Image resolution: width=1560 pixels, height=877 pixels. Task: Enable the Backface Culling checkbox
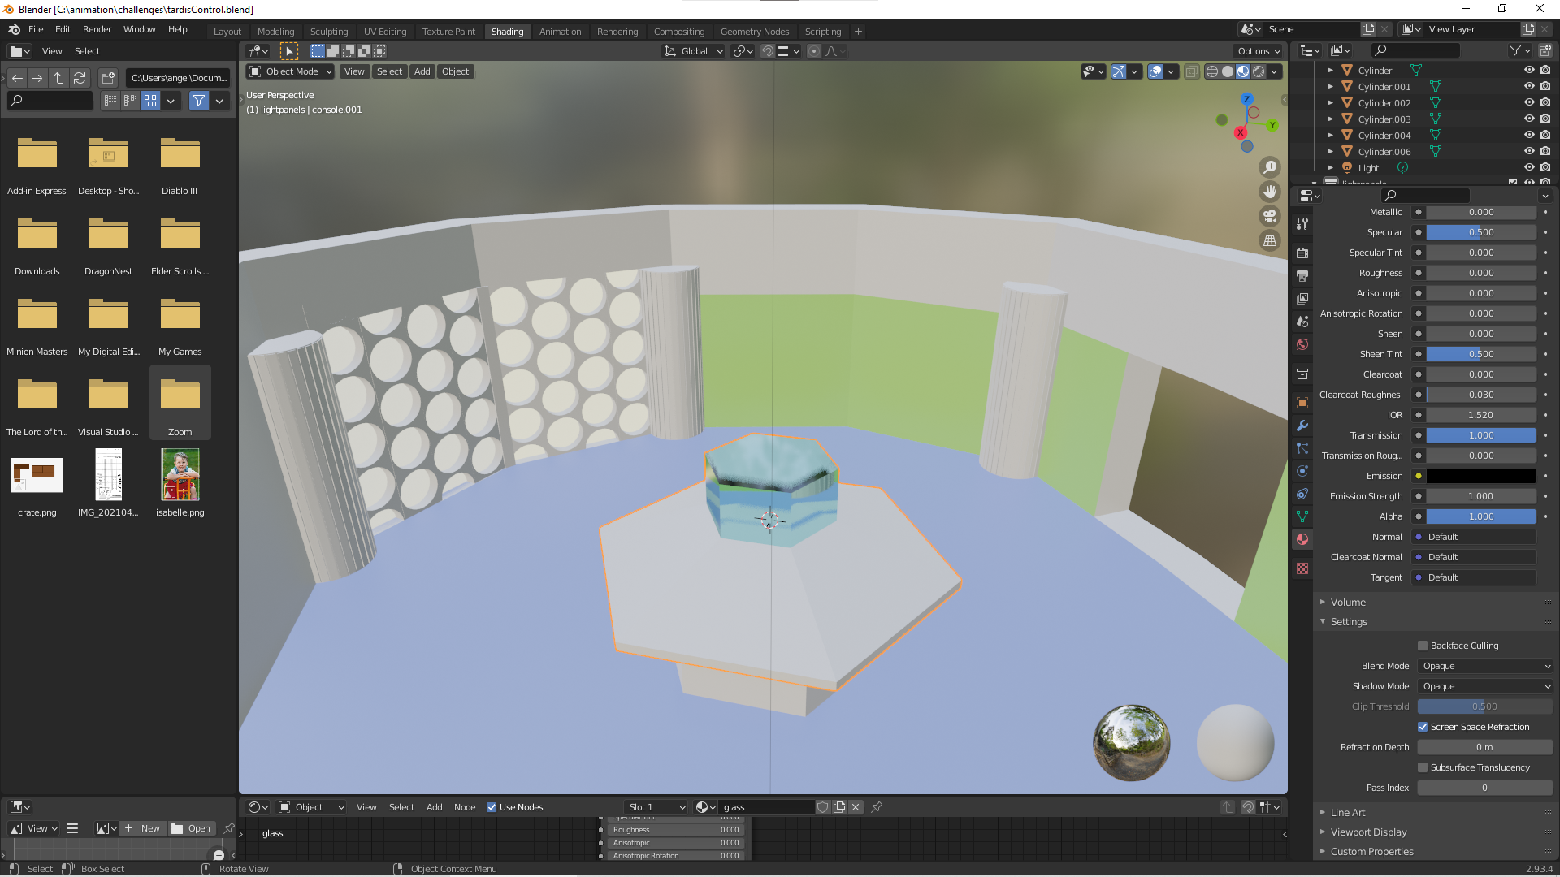tap(1423, 646)
